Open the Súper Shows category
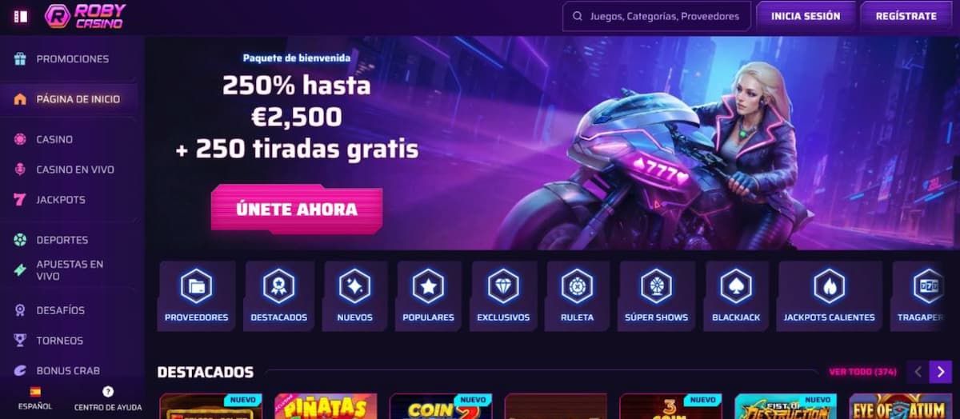The height and width of the screenshot is (419, 960). 656,296
